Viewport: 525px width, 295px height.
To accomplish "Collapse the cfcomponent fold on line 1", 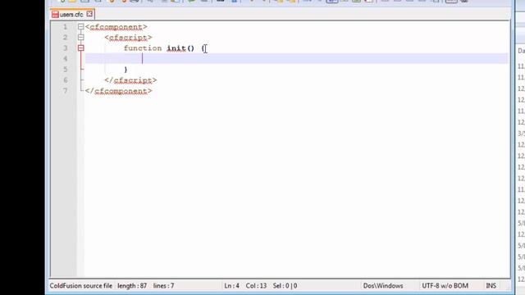I will (x=80, y=27).
